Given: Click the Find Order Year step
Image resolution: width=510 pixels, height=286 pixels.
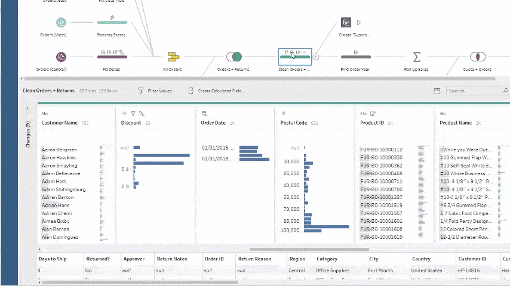Looking at the screenshot, I should [355, 57].
